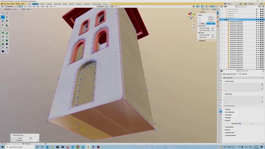Switch to the UV Editing workspace tab
Screen dimensions: 265x149
pos(49,4)
